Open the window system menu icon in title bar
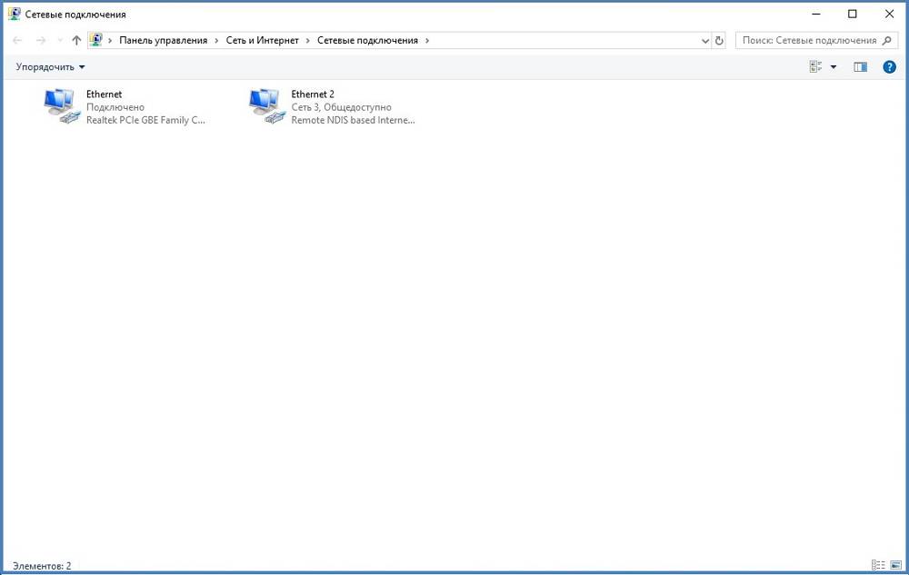909x575 pixels. click(x=14, y=14)
